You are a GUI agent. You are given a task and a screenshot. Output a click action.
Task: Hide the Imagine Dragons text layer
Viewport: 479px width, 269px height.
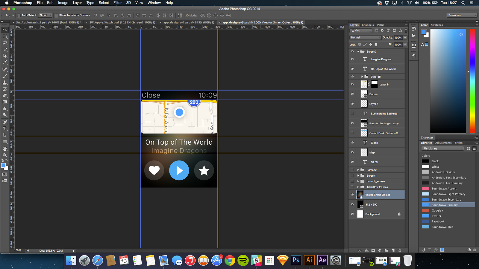tap(352, 59)
